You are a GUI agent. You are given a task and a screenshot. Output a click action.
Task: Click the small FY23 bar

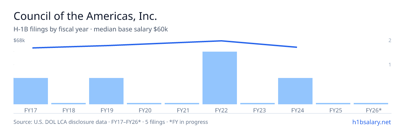[258, 104]
